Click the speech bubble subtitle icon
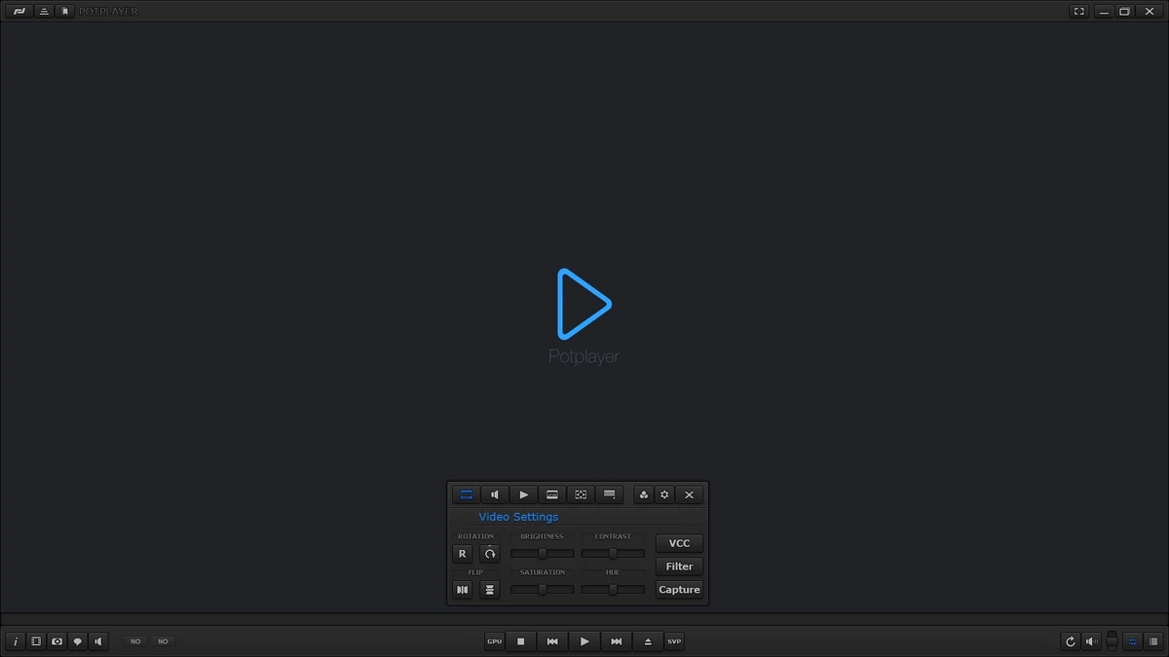The width and height of the screenshot is (1169, 657). pos(78,641)
